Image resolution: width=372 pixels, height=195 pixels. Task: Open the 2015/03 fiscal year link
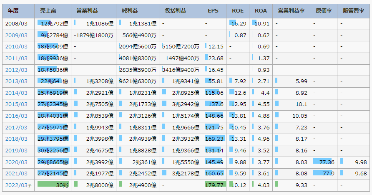pos(16,104)
